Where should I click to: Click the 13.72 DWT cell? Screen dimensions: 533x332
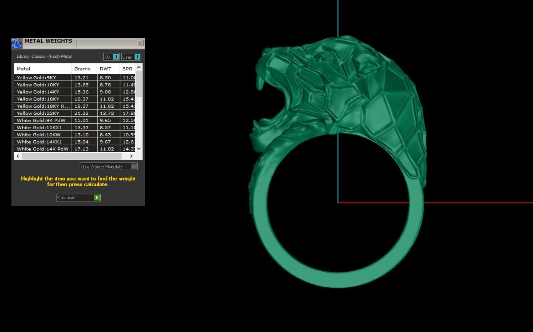click(109, 113)
